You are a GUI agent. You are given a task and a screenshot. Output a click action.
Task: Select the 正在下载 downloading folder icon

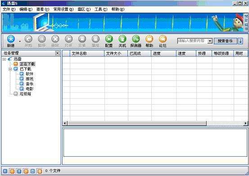click(x=16, y=64)
